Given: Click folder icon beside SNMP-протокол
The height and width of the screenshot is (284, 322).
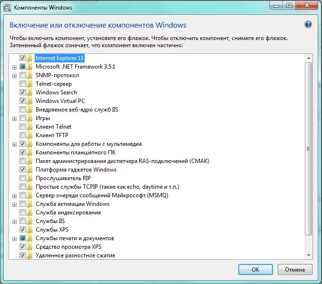Looking at the screenshot, I should point(29,75).
